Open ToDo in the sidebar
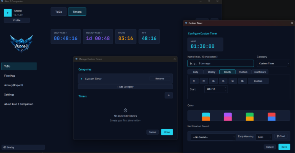Image resolution: width=295 pixels, height=153 pixels. (x=19, y=66)
